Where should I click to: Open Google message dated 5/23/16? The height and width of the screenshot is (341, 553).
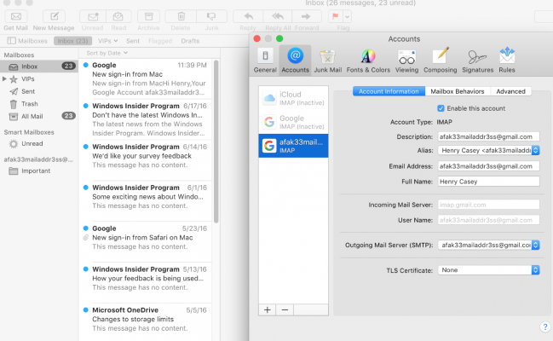coord(146,242)
